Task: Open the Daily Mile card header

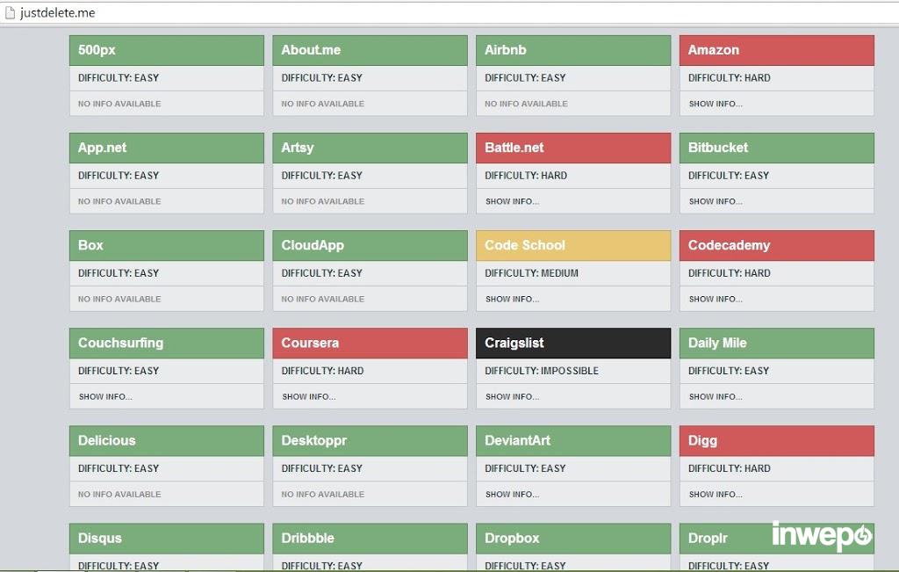Action: (777, 343)
